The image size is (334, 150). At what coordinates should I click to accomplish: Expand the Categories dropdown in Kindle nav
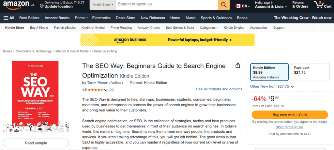(209, 28)
